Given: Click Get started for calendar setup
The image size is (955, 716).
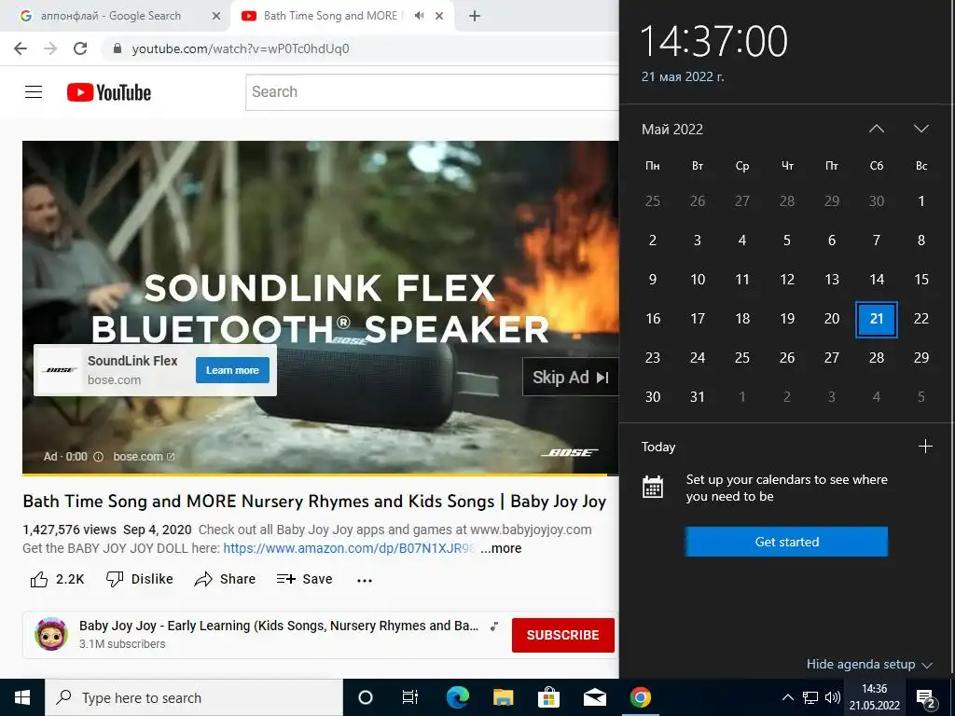Looking at the screenshot, I should (786, 542).
